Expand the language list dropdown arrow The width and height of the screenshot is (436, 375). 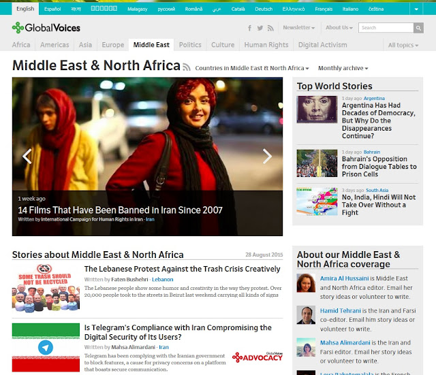pyautogui.click(x=416, y=9)
